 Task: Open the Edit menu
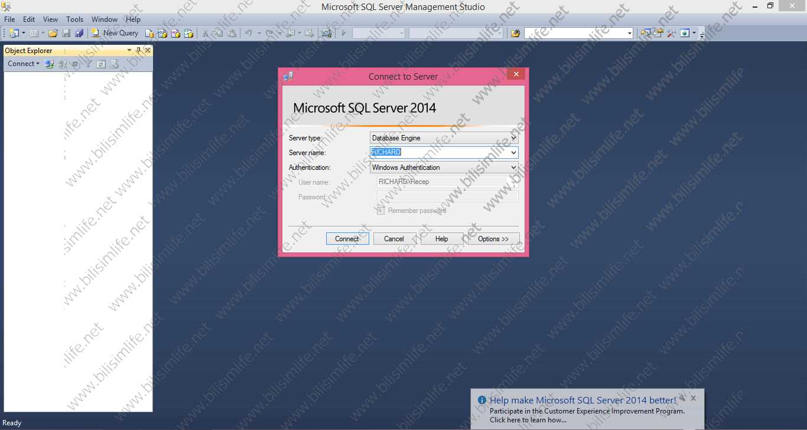click(29, 19)
